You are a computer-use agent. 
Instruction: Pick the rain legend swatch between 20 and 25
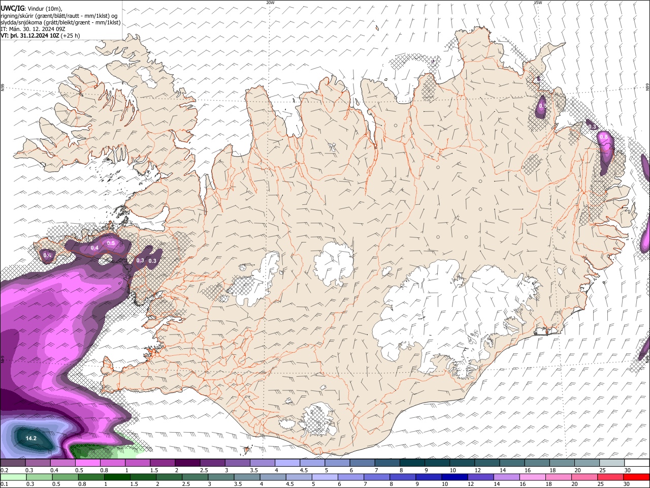[x=584, y=477]
